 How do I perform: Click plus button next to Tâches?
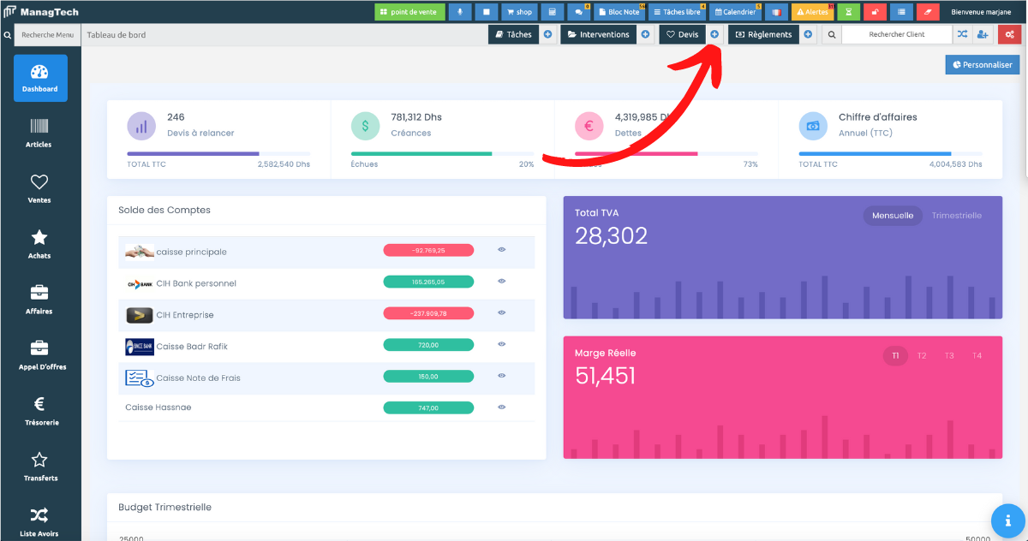point(547,34)
